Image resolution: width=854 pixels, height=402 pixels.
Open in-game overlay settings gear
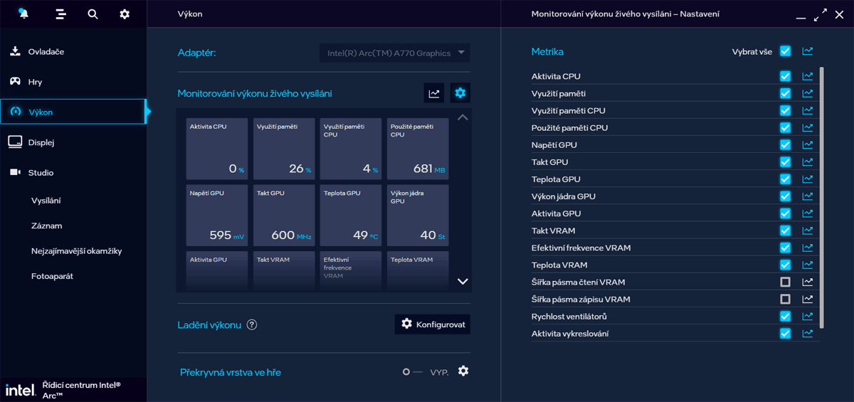(463, 371)
